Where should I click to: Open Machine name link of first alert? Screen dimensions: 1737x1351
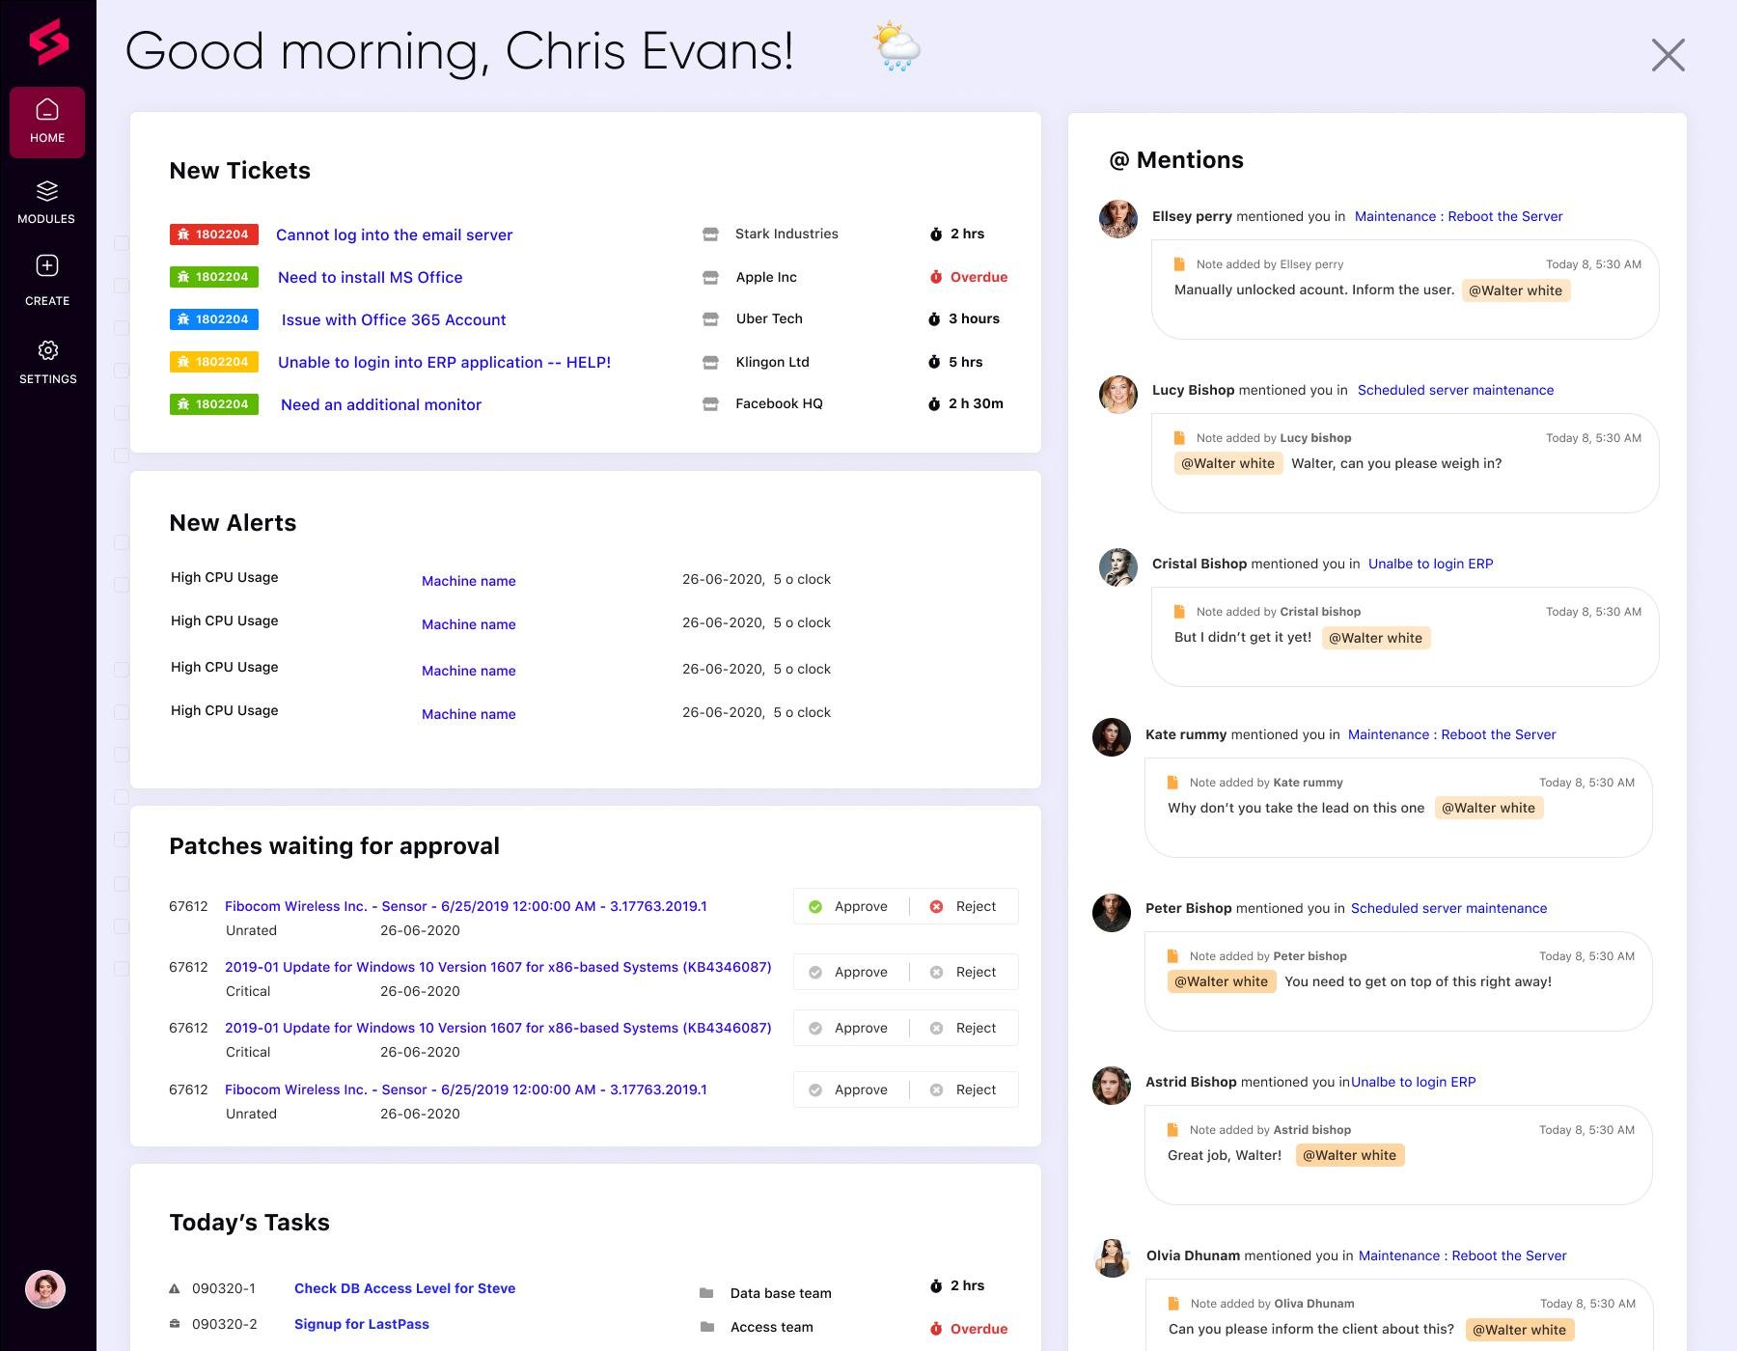(x=469, y=581)
